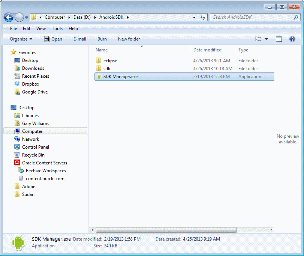This screenshot has width=304, height=256.
Task: Click the Open toolbar button
Action: (53, 39)
